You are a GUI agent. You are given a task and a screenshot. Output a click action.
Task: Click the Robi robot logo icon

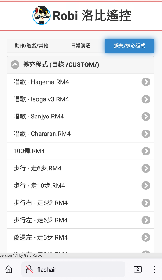point(42,15)
